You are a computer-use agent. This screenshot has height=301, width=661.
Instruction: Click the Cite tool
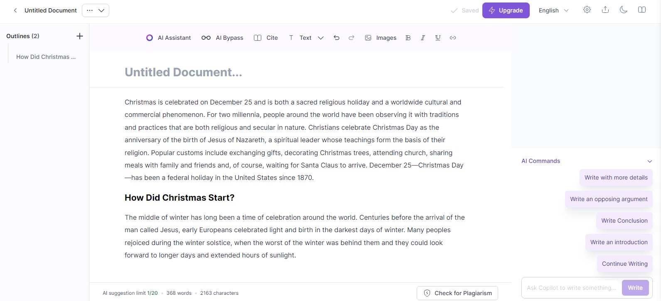tap(266, 38)
